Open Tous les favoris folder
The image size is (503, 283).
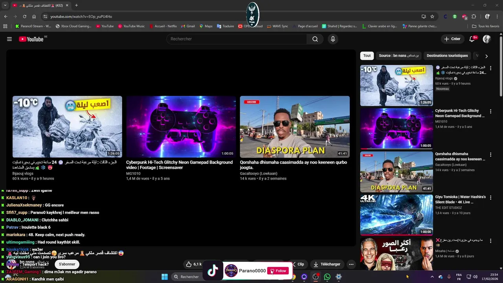point(486,26)
